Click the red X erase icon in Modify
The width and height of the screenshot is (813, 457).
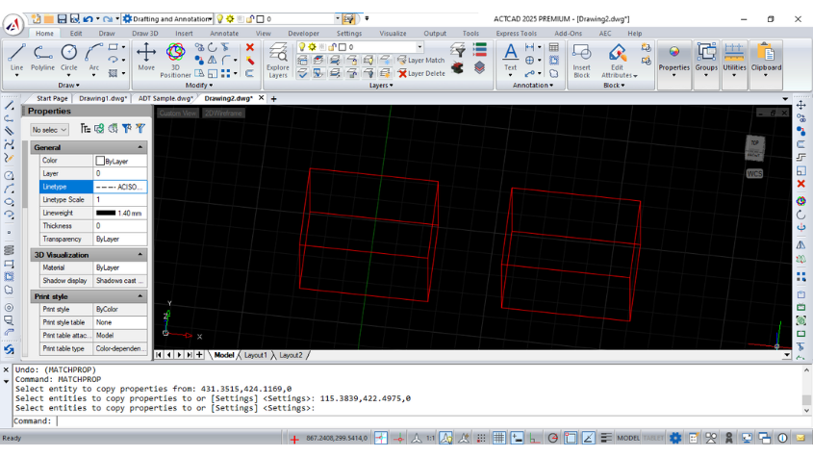coord(250,47)
